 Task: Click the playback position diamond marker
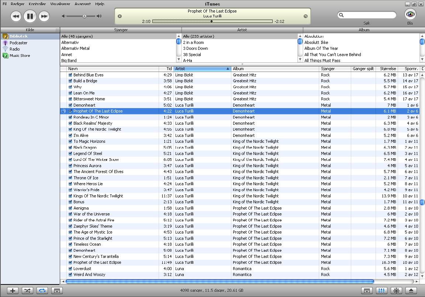[211, 21]
